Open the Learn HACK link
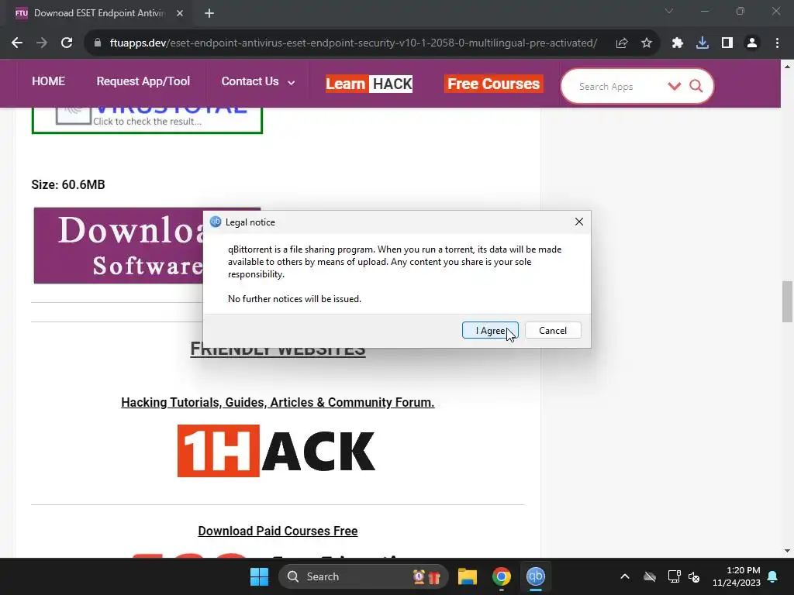The image size is (794, 595). [x=368, y=84]
